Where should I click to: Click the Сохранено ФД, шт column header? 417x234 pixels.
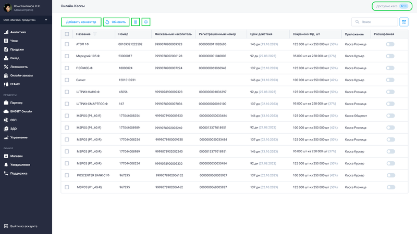click(x=306, y=34)
